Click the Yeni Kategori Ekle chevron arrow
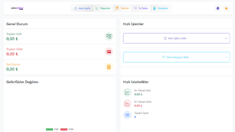The width and height of the screenshot is (235, 132). (226, 57)
